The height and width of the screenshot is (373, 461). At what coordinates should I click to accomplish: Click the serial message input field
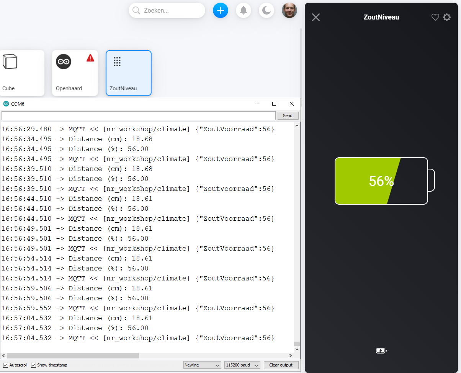coord(138,116)
